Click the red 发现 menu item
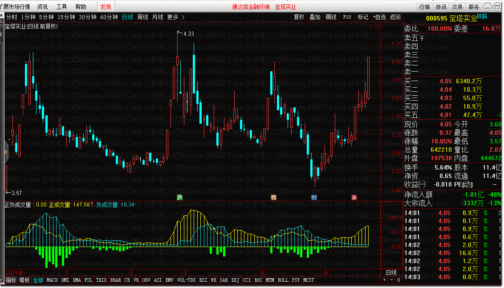The height and width of the screenshot is (288, 504). [x=106, y=7]
